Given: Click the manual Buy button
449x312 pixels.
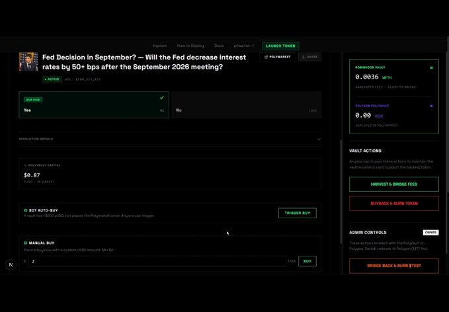Looking at the screenshot, I should [307, 261].
